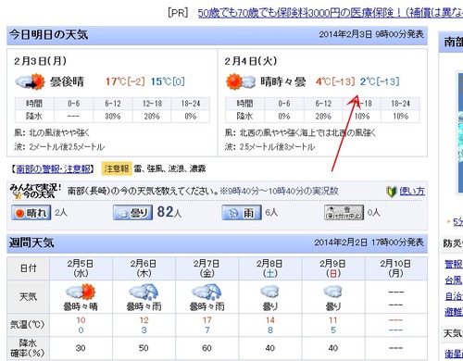Click the 60 precipitation probability for Feb 7

[206, 348]
